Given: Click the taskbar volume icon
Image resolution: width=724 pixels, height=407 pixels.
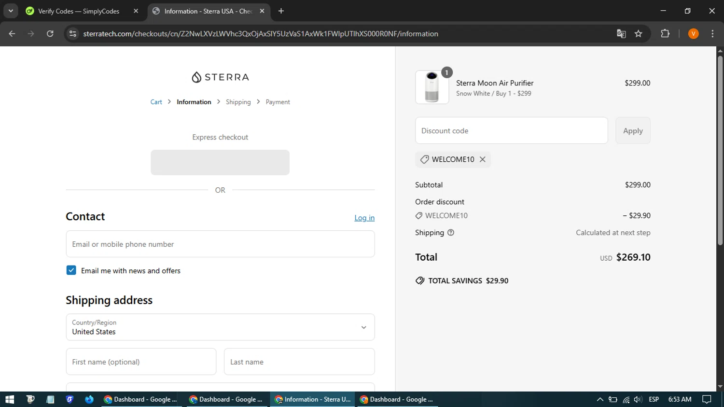Looking at the screenshot, I should tap(638, 399).
